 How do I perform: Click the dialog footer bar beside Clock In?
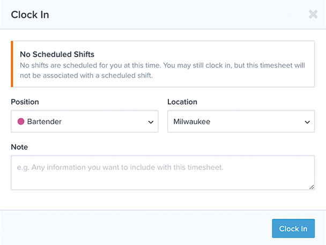coord(135,228)
